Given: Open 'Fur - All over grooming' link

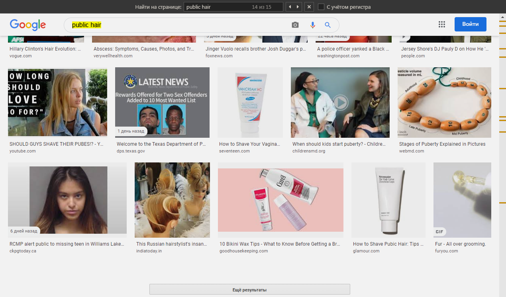Looking at the screenshot, I should coord(461,244).
